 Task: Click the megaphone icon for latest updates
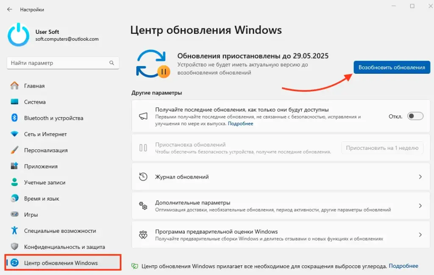[x=143, y=116]
